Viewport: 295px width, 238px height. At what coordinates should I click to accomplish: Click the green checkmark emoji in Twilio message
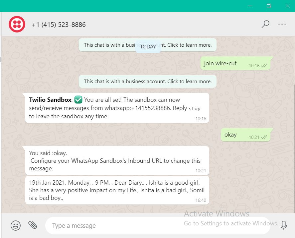[x=78, y=99]
